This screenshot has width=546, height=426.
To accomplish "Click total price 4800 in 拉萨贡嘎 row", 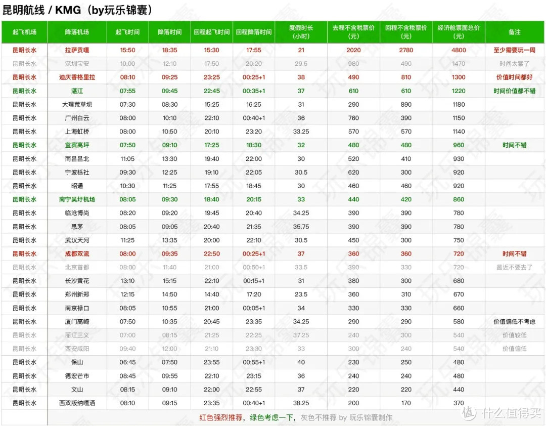I will click(x=459, y=50).
